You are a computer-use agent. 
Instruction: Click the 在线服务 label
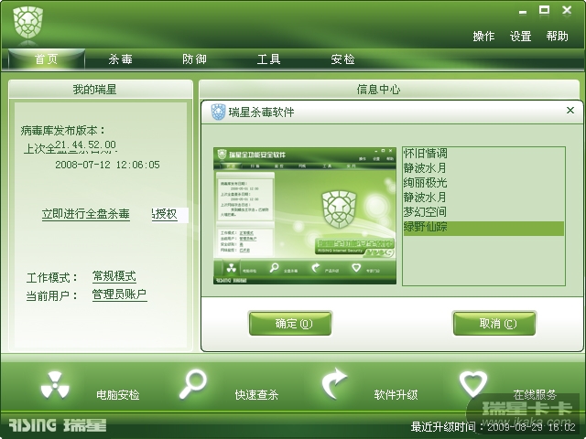coord(535,394)
